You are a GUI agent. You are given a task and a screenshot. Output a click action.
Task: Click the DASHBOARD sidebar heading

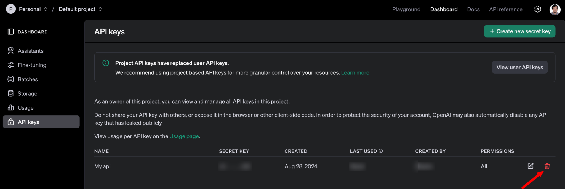pos(33,32)
